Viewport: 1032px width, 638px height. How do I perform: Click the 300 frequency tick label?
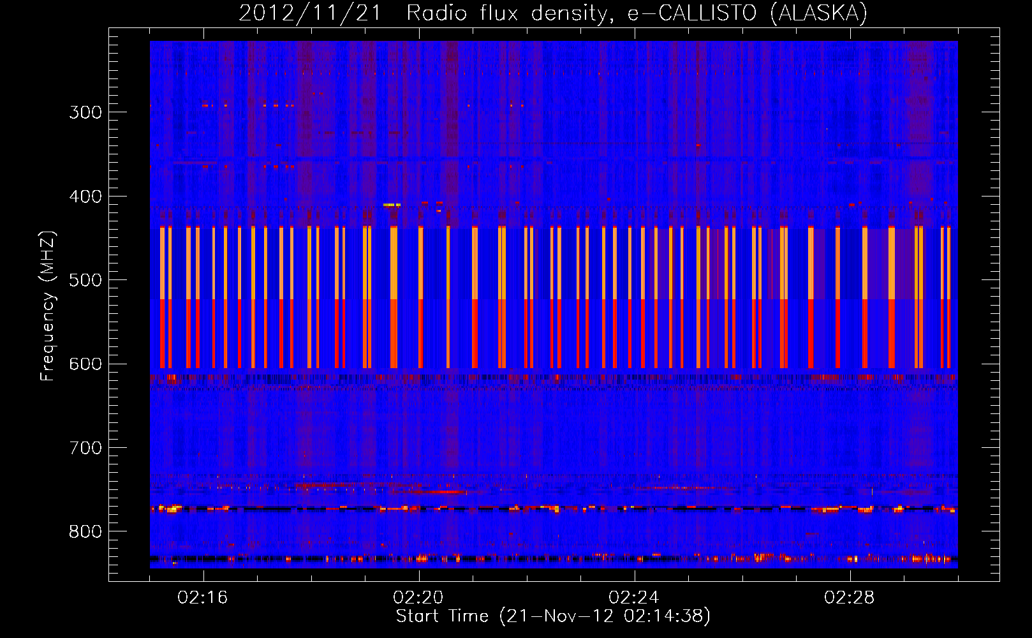pos(85,112)
